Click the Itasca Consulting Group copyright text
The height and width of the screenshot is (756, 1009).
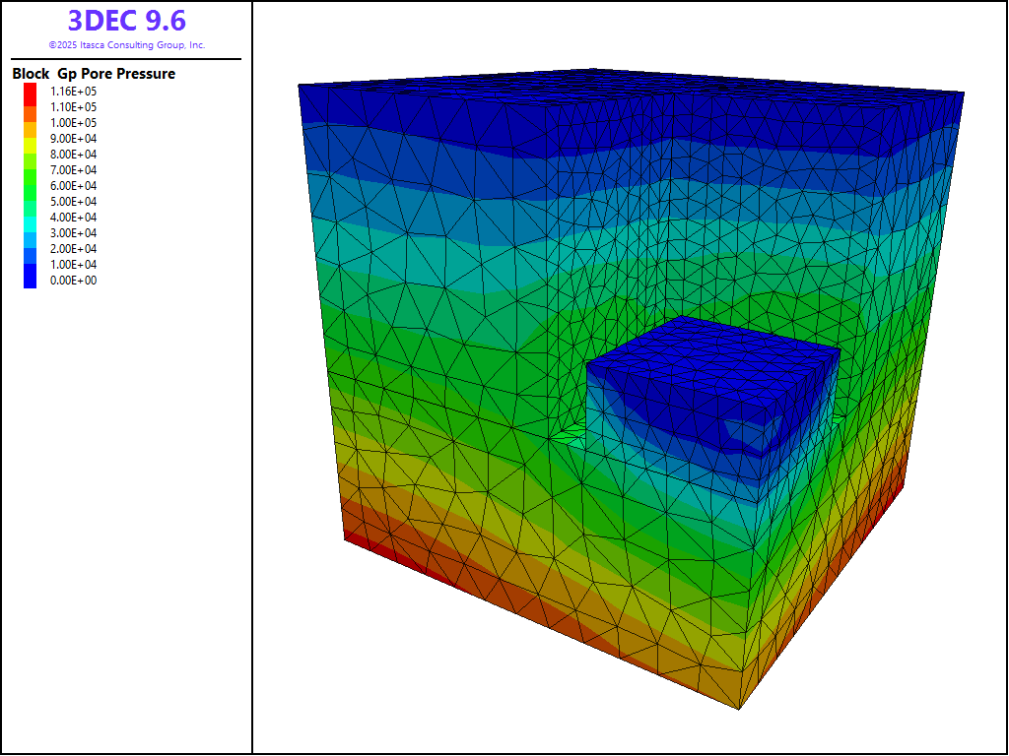pos(126,45)
